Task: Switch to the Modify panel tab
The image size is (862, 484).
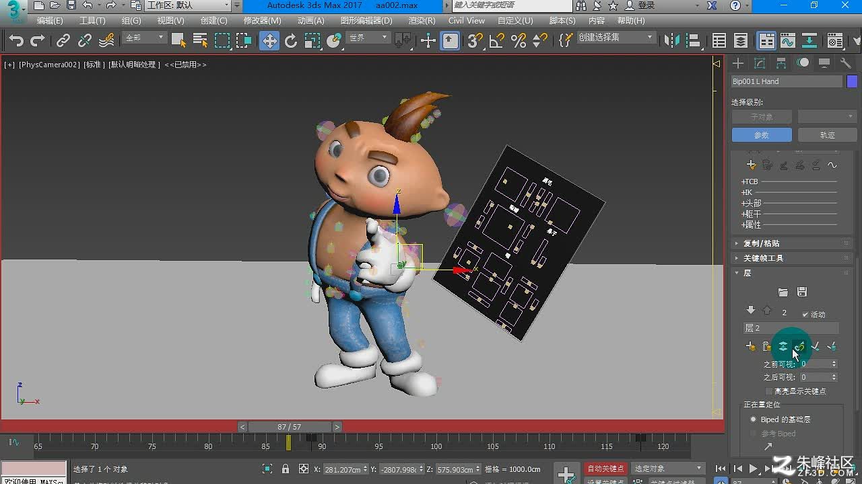Action: click(760, 63)
